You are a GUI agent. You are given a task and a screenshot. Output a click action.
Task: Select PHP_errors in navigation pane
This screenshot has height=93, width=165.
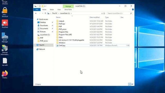pos(44,41)
